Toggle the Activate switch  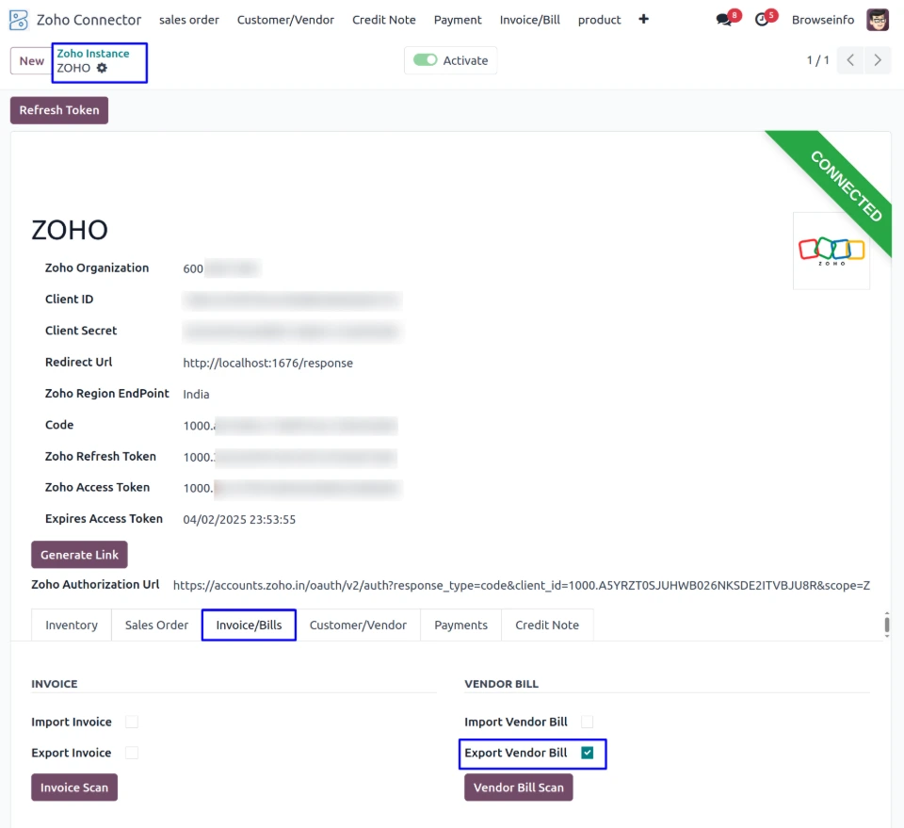[426, 60]
